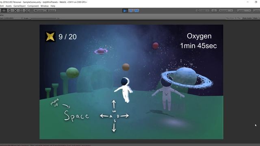Click the Game view Scale slider
This screenshot has width=260, height=146.
click(43, 18)
